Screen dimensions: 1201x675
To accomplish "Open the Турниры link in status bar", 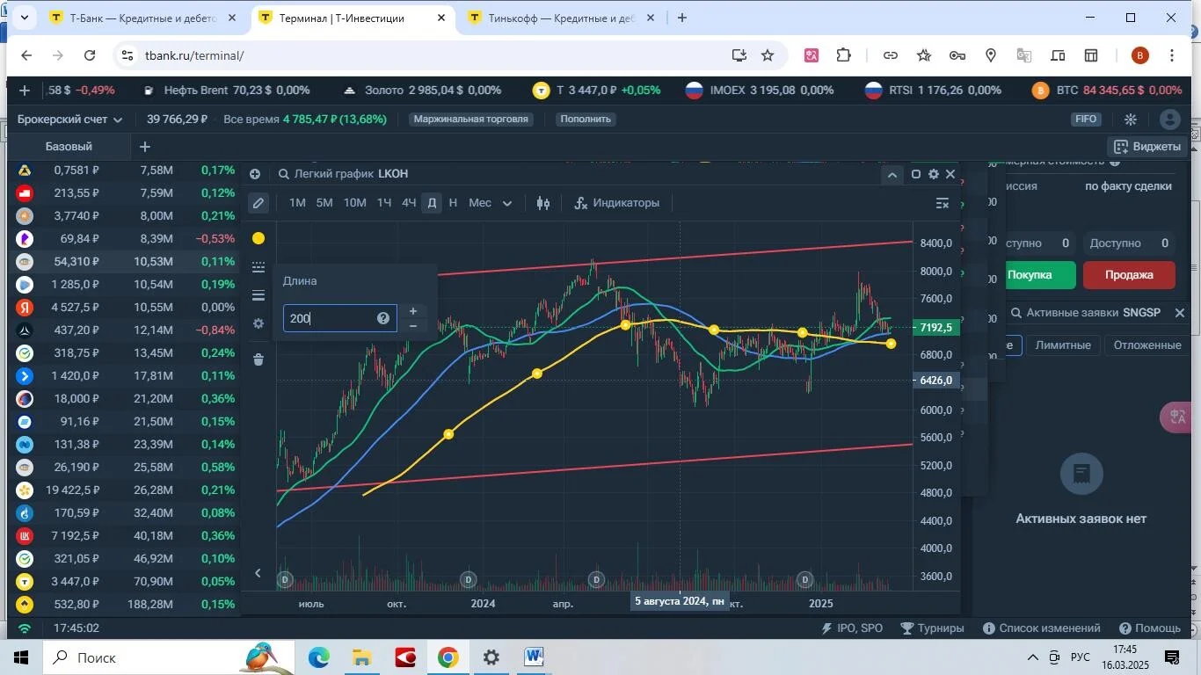I will 931,628.
